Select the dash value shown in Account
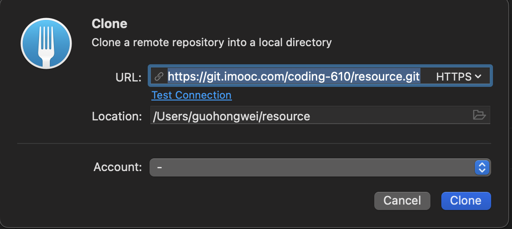 click(x=159, y=167)
